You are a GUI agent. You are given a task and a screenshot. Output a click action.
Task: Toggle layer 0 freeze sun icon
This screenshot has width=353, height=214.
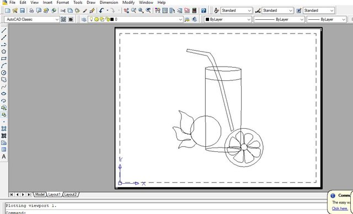[x=97, y=19]
